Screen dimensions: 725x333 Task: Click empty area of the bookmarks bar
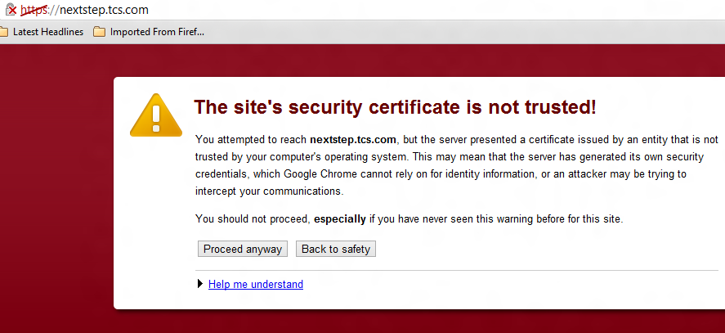(463, 32)
